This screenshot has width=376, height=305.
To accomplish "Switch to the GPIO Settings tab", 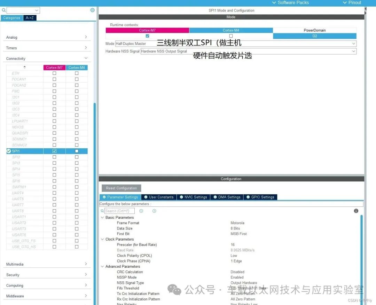I will tap(260, 197).
